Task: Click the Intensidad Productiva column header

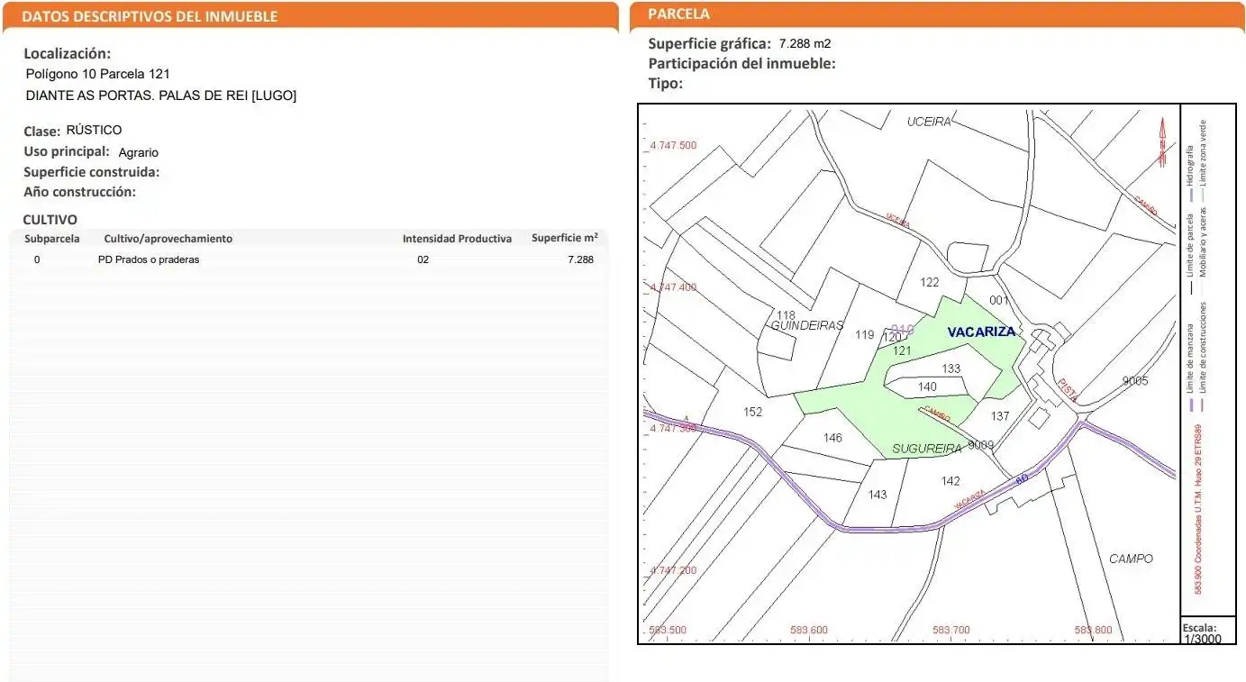Action: pyautogui.click(x=457, y=239)
